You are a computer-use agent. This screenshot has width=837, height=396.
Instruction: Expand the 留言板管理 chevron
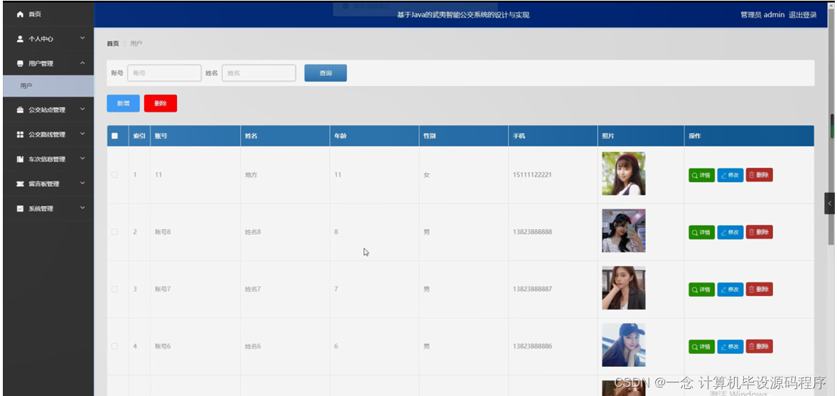(x=82, y=183)
